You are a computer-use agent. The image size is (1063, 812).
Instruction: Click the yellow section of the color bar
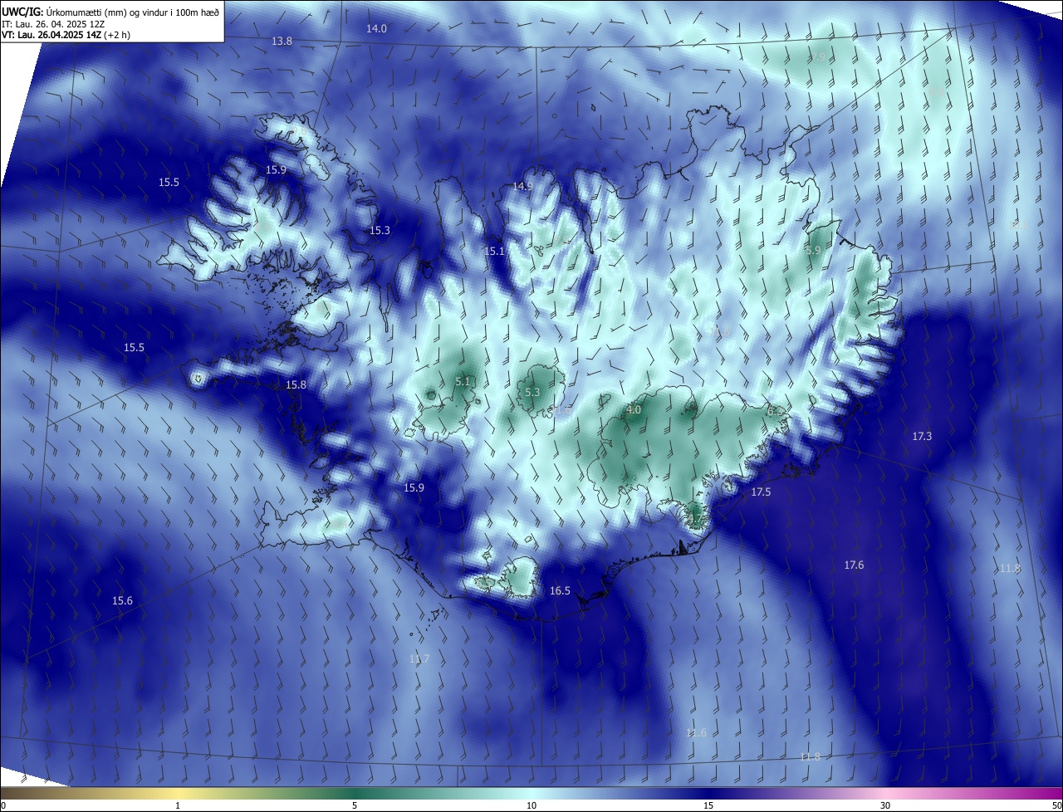(x=179, y=794)
